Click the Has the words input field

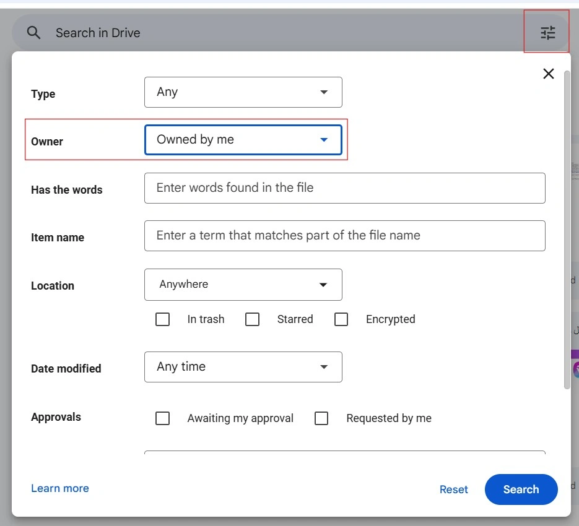(x=344, y=188)
